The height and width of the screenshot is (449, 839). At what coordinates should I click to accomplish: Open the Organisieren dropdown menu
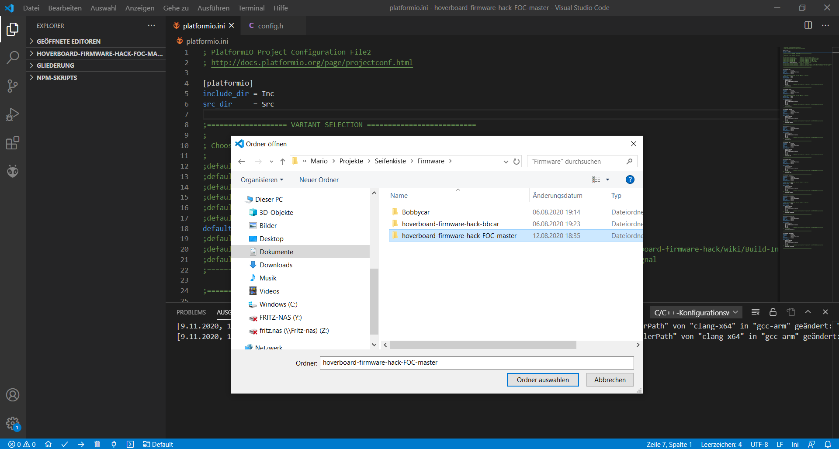tap(262, 180)
